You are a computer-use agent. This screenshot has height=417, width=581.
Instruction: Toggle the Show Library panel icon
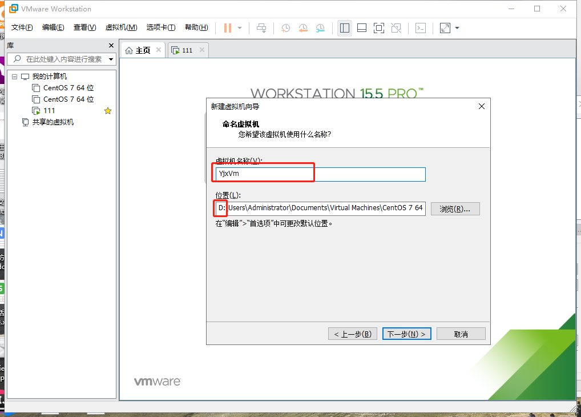(x=344, y=27)
